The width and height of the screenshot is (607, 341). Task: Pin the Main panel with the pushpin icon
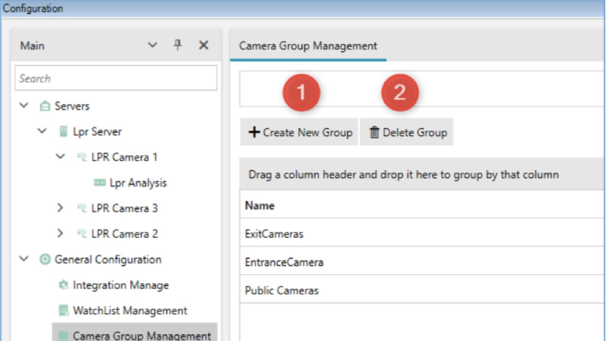(178, 45)
